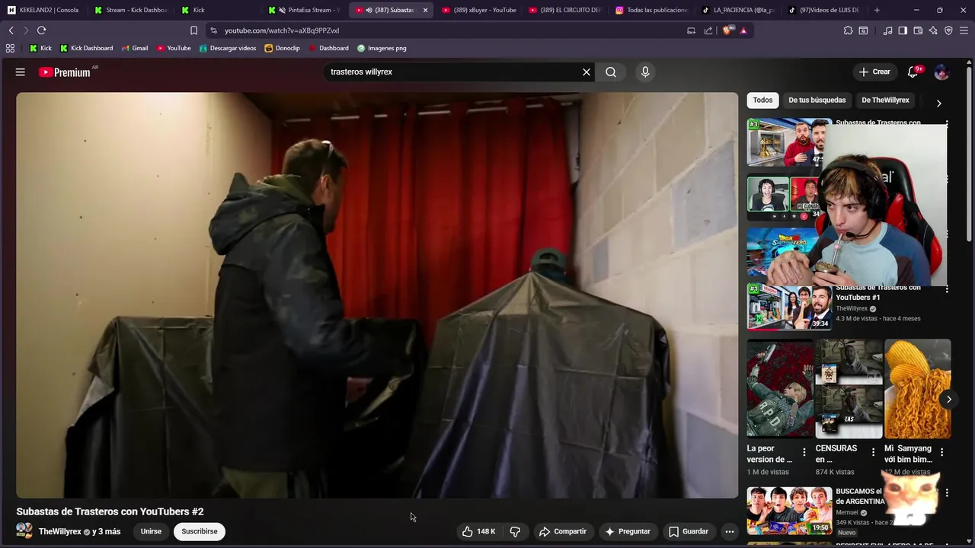
Task: Select the De TheWillyrex chip
Action: click(x=885, y=100)
